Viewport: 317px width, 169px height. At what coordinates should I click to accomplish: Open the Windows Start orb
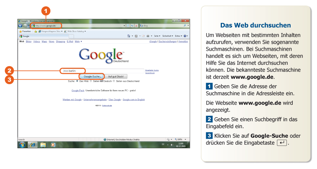(22, 145)
